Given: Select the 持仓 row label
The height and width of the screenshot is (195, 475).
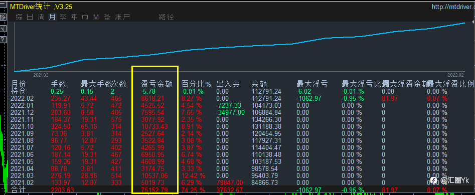Looking at the screenshot, I should click(x=19, y=91).
